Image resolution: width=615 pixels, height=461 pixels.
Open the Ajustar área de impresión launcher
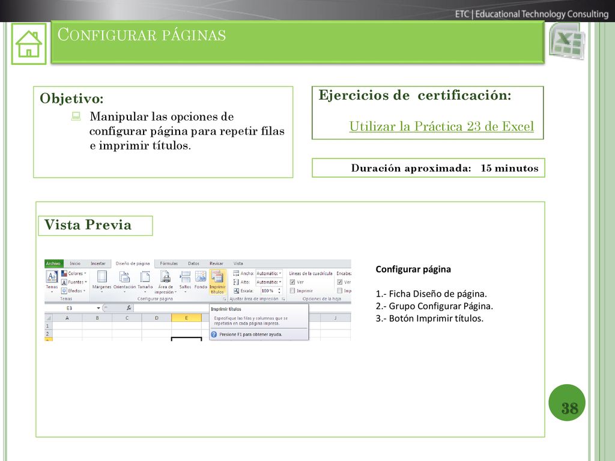click(283, 299)
